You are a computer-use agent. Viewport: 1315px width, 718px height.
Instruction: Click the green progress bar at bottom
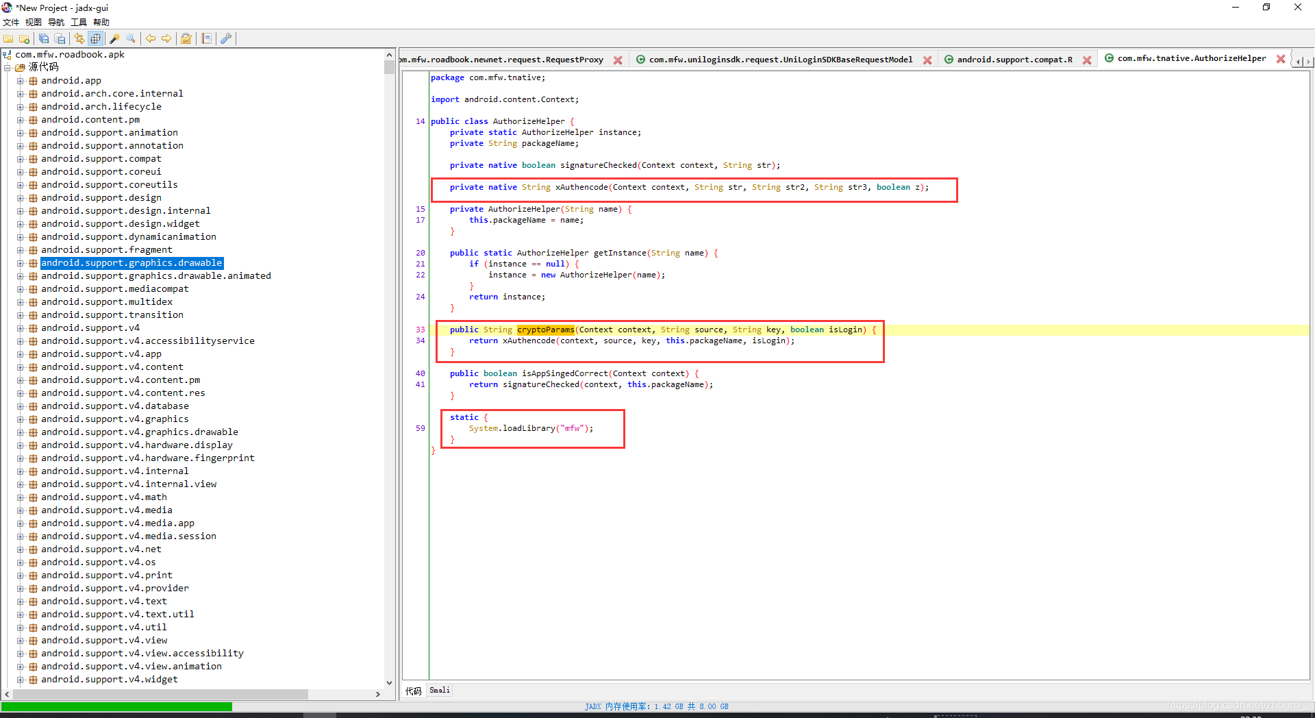(116, 706)
